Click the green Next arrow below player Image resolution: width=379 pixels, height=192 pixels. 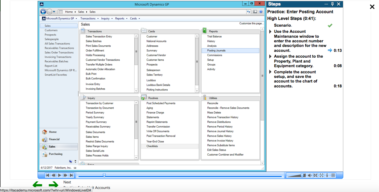53,185
